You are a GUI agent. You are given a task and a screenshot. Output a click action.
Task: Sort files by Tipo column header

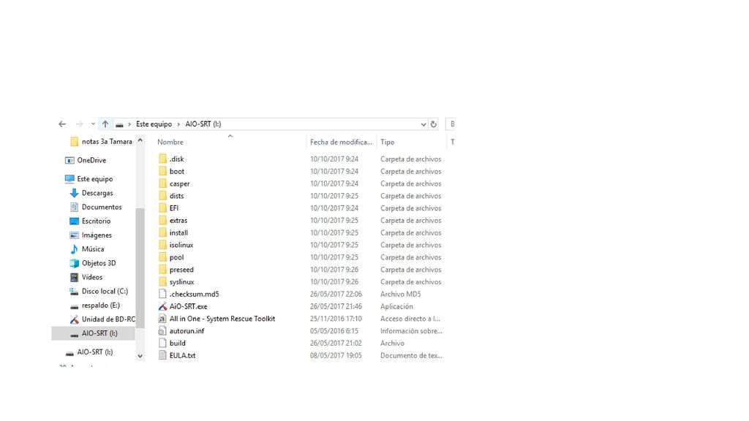[388, 143]
